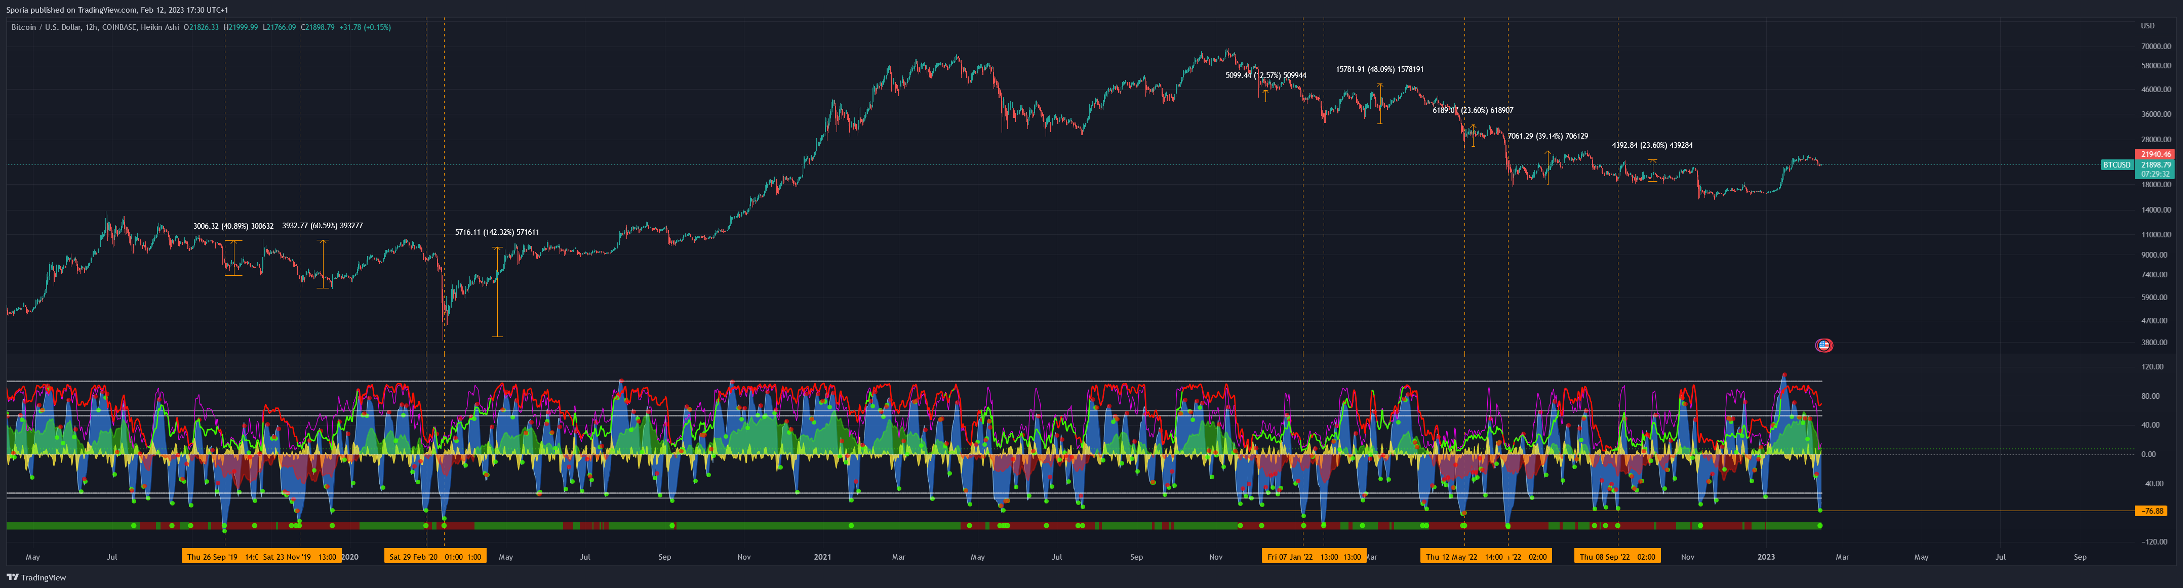This screenshot has height=588, width=2183.
Task: Click the 4392.84 (23.60%) measurement label
Action: [x=1652, y=146]
